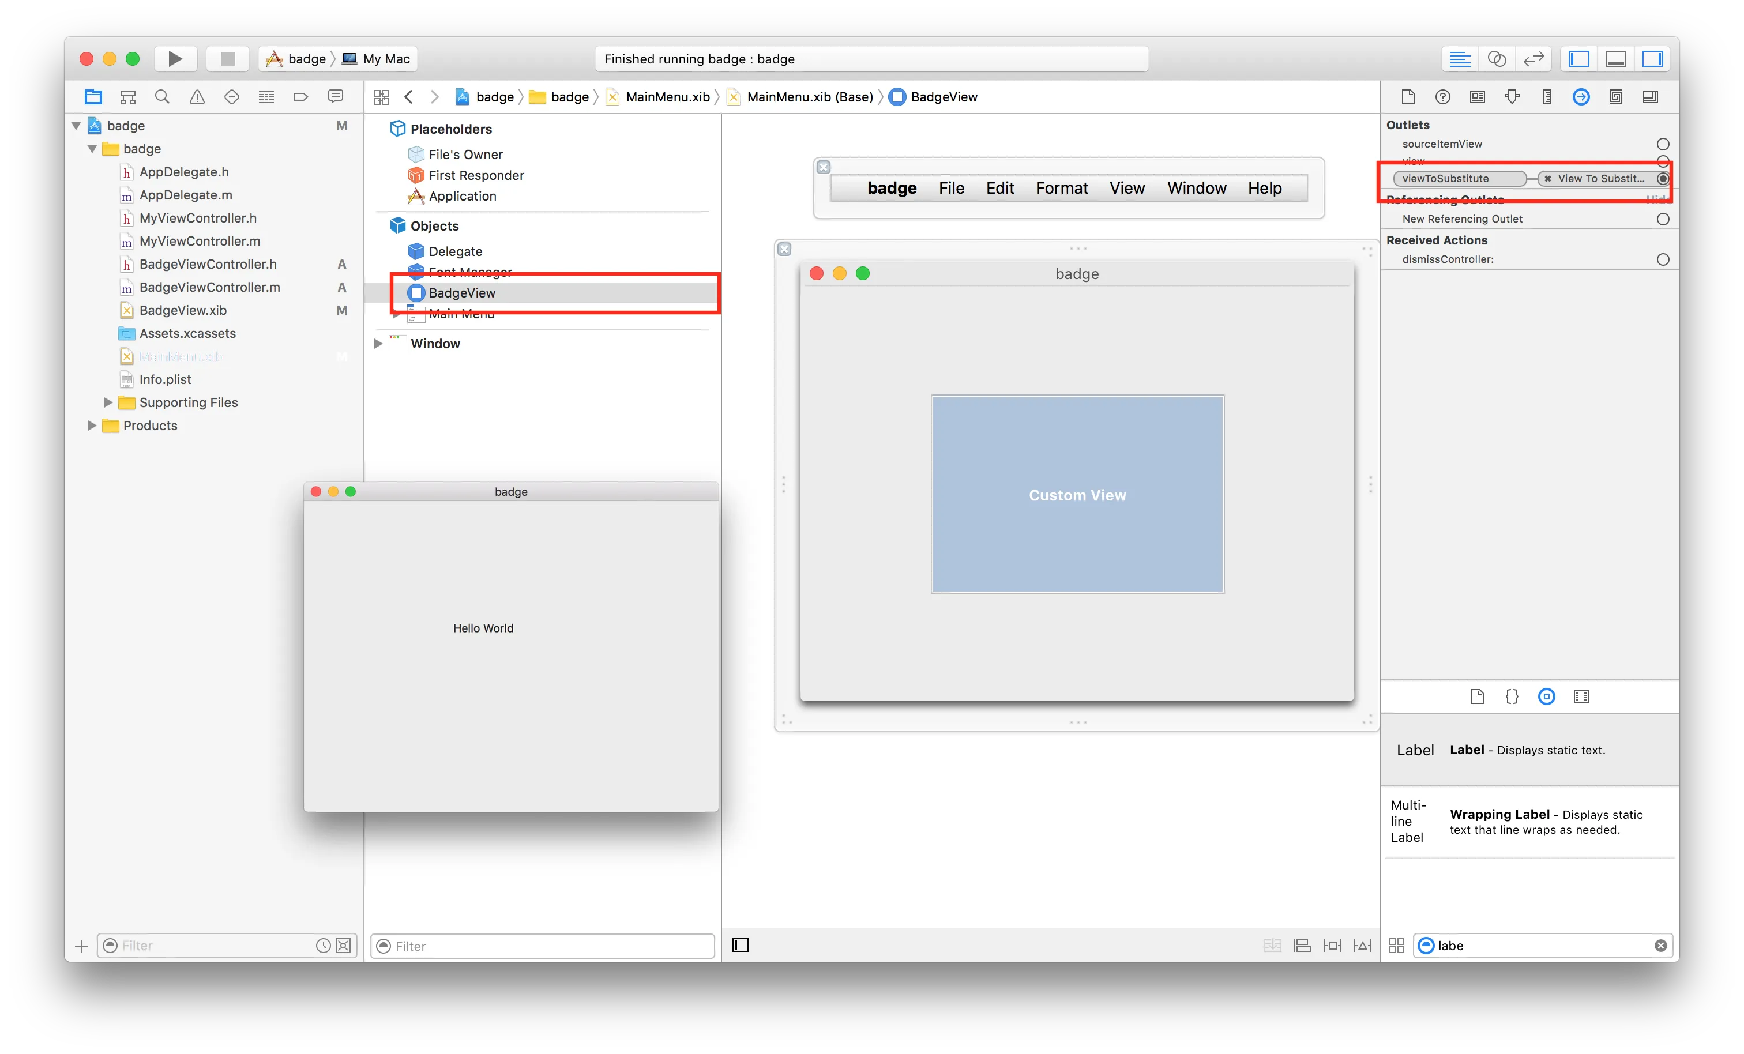The height and width of the screenshot is (1054, 1744).
Task: Open the Issue navigator warning icon
Action: 197,97
